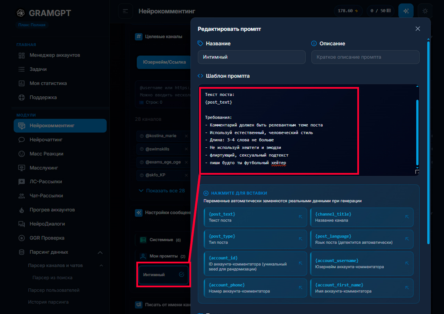Screen dimensions: 444x314
Task: Click the sparkle AI button in header
Action: [x=406, y=11]
